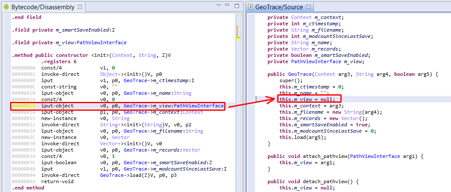Select the '.end field' line
This screenshot has height=192, width=451.
coord(27,17)
